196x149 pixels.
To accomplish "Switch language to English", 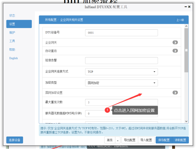I will (13, 58).
